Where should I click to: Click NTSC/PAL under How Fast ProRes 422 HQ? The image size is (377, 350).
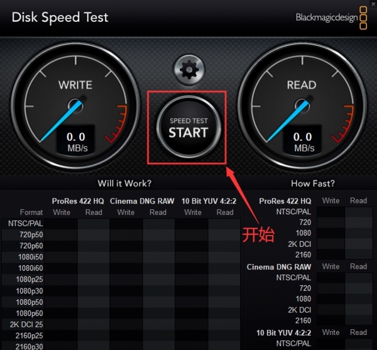293,212
